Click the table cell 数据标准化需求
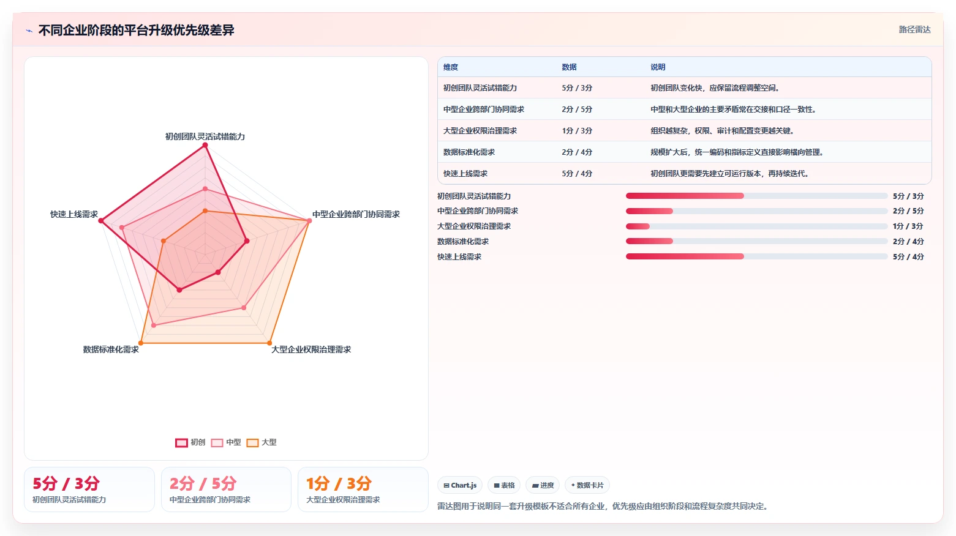The height and width of the screenshot is (536, 956). [469, 152]
